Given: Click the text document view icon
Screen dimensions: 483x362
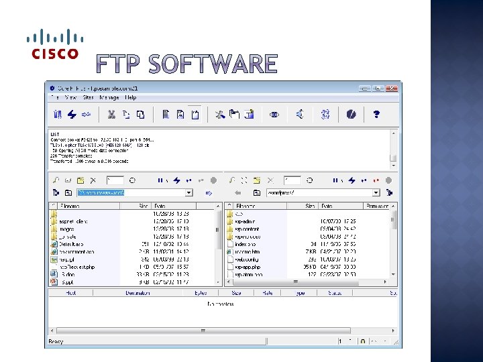Looking at the screenshot, I should coord(166,115).
